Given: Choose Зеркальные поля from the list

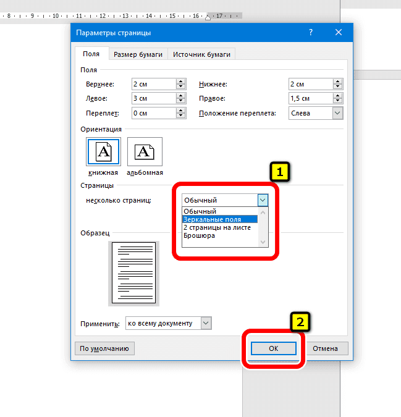Looking at the screenshot, I should coord(212,219).
